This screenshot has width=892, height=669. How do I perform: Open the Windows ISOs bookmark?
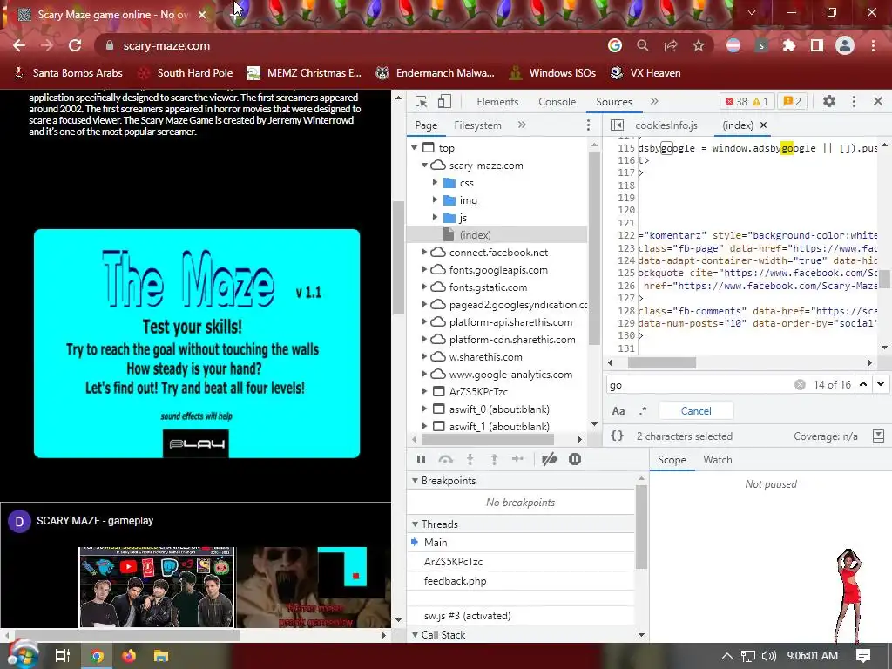coord(552,73)
